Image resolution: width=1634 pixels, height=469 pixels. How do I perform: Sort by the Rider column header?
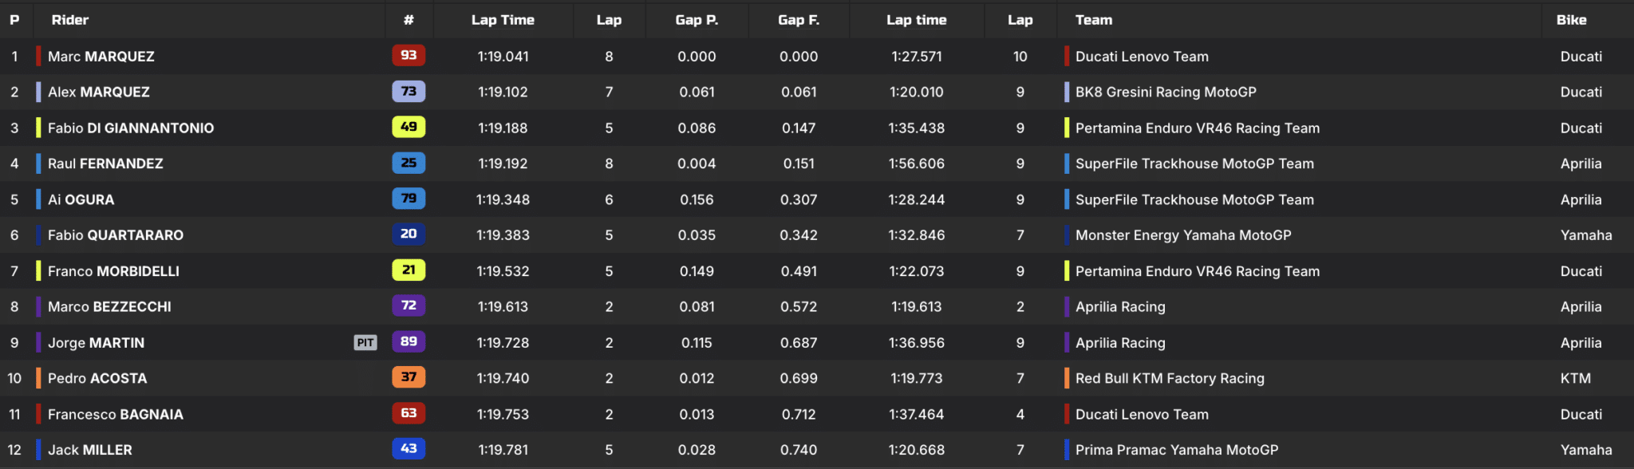(70, 20)
